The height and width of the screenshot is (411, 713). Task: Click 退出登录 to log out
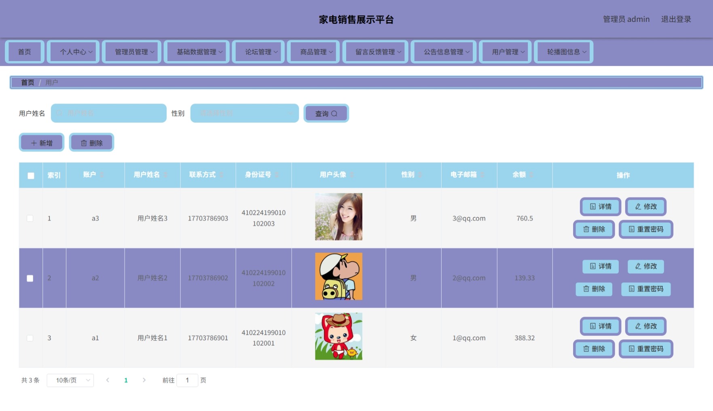pos(676,19)
